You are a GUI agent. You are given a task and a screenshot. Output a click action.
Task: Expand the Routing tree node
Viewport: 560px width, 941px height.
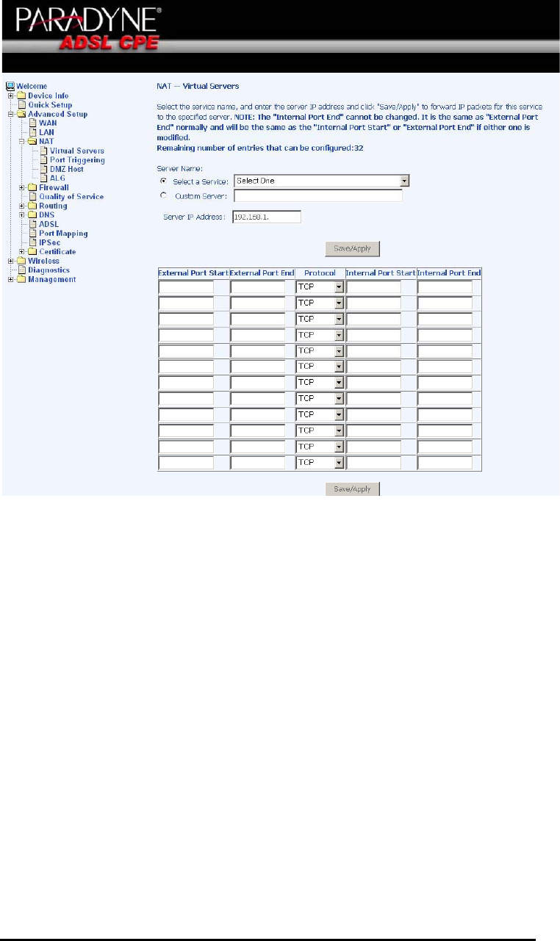pyautogui.click(x=22, y=206)
